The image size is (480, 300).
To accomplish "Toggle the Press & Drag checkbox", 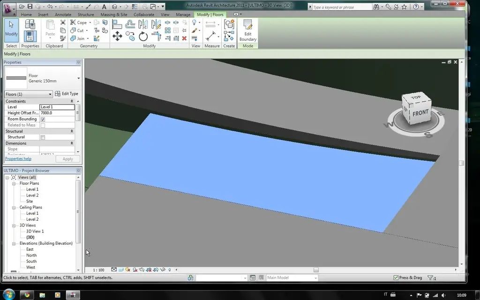I will tap(396, 277).
